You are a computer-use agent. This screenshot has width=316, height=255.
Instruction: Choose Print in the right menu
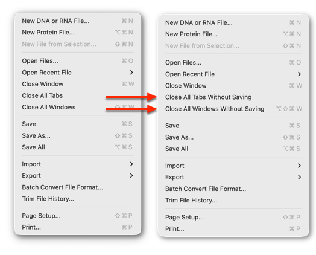tap(233, 229)
